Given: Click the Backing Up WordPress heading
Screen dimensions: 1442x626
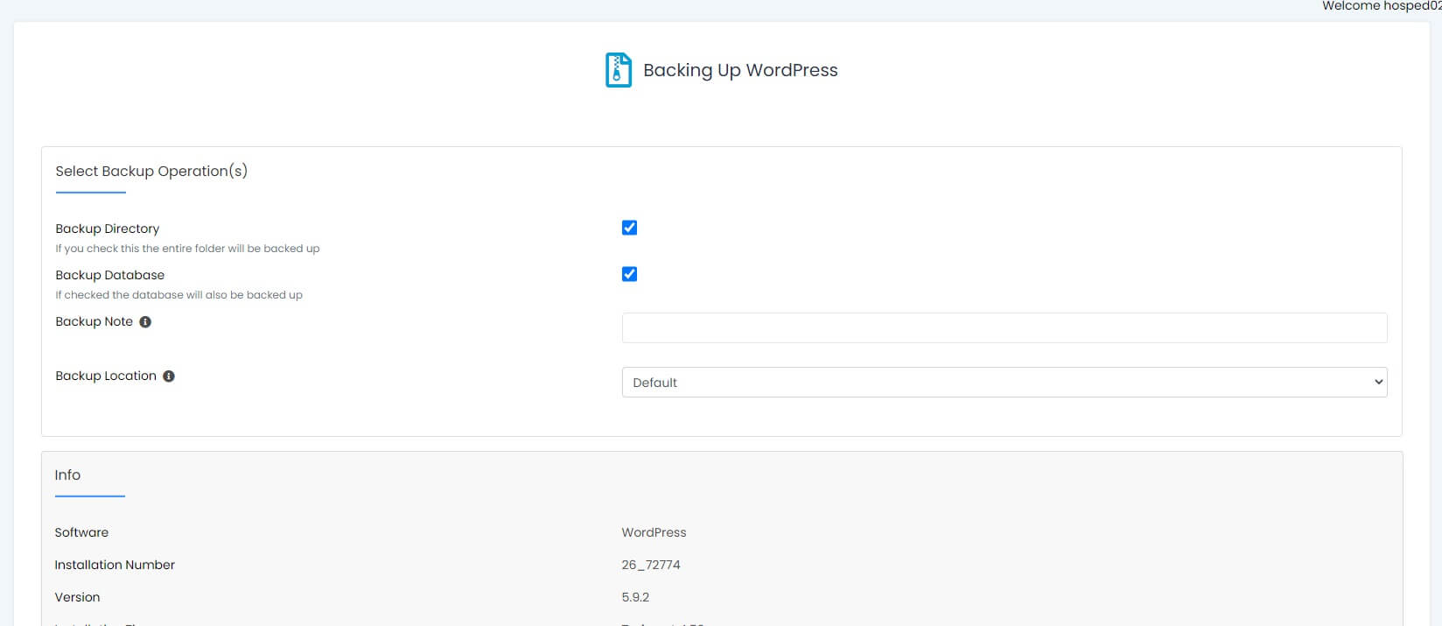Looking at the screenshot, I should click(740, 70).
